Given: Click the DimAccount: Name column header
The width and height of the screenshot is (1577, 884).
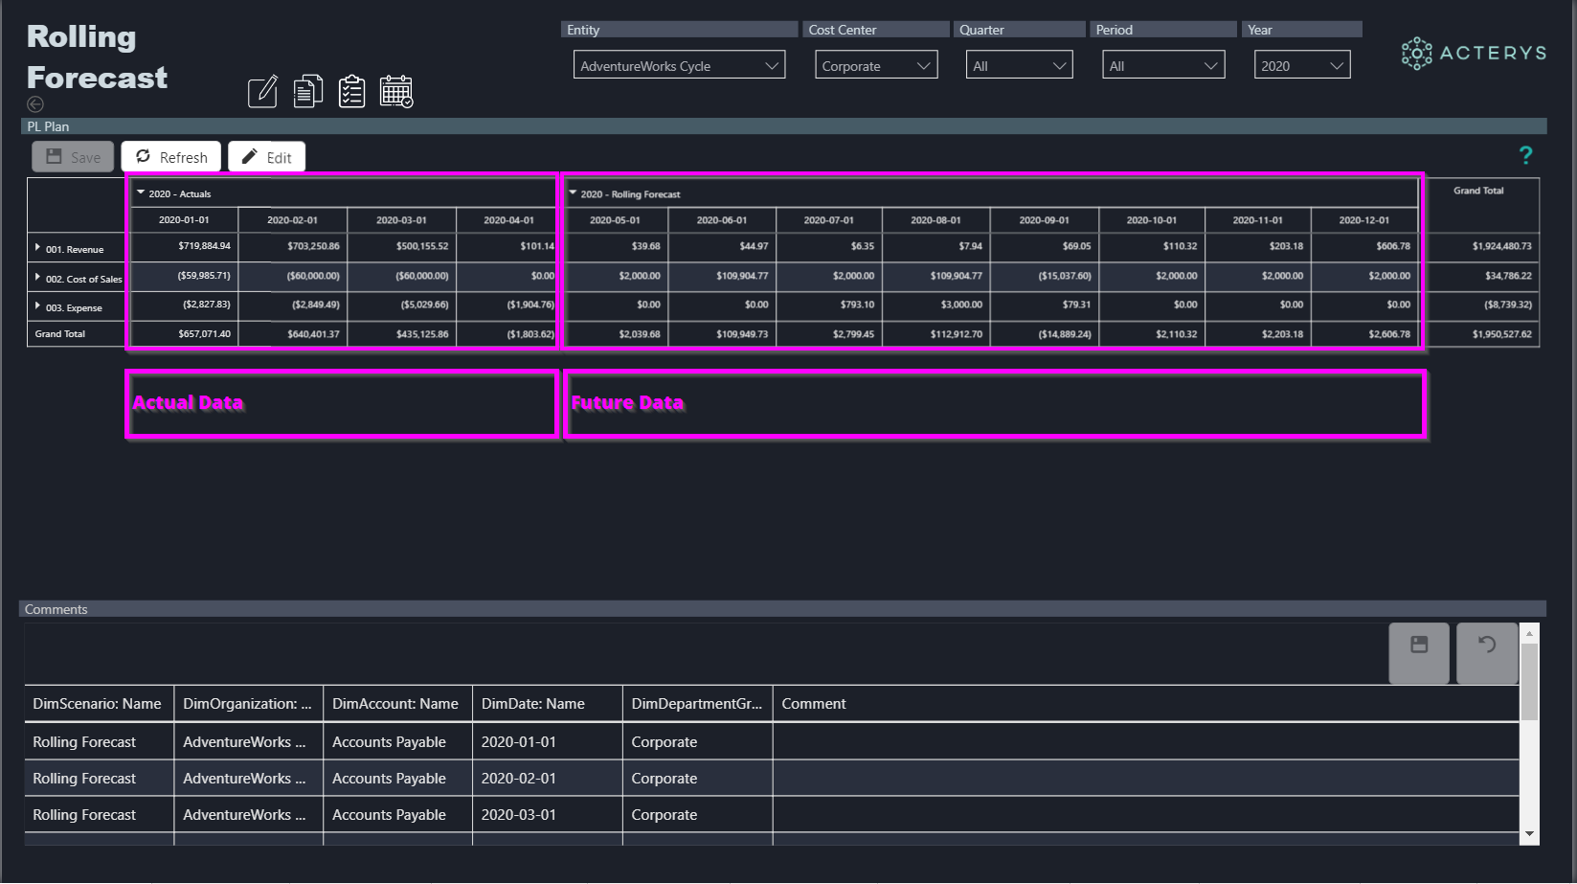Looking at the screenshot, I should pyautogui.click(x=397, y=704).
